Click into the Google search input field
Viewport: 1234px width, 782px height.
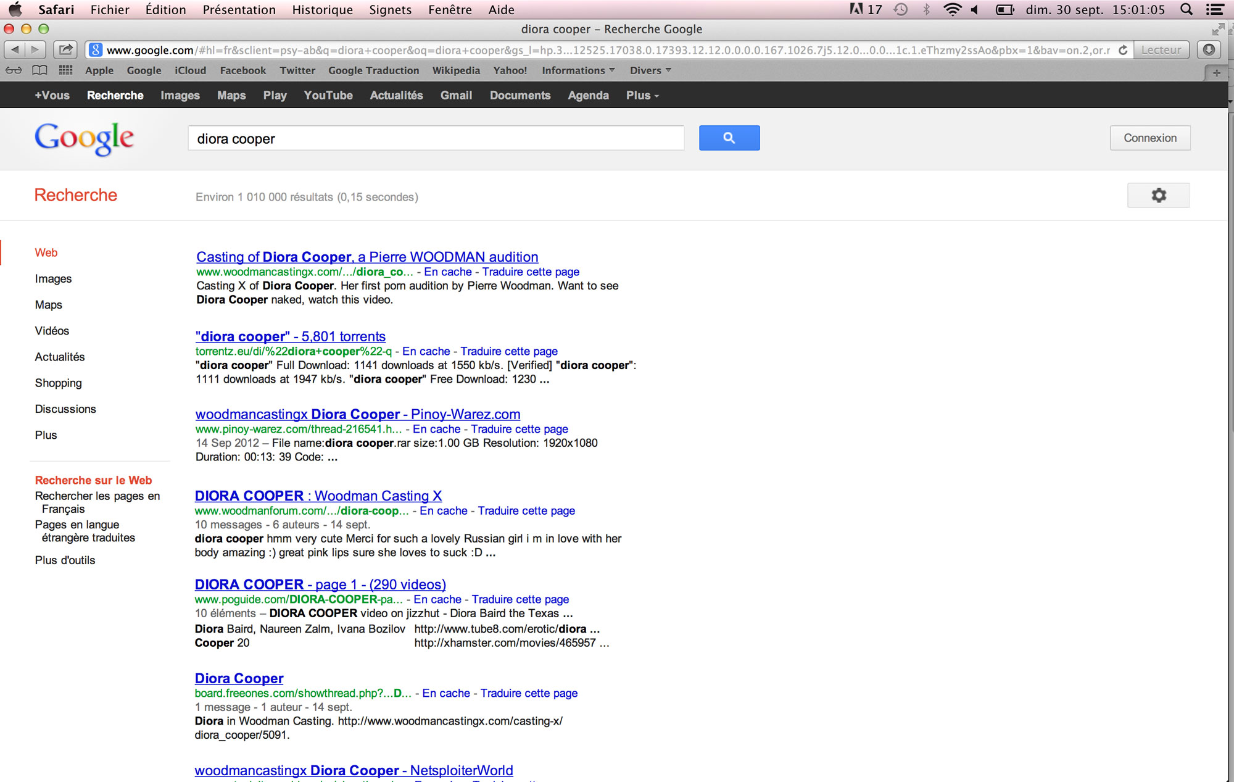[x=436, y=139]
